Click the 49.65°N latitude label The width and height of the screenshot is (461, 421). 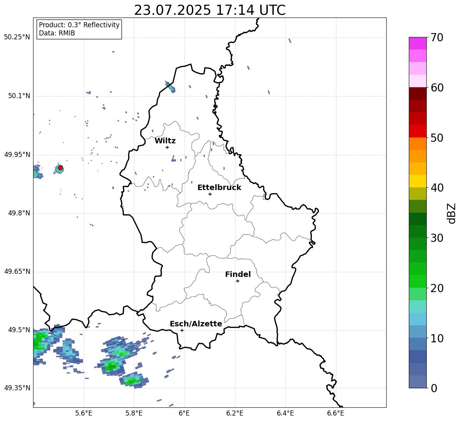coord(17,271)
